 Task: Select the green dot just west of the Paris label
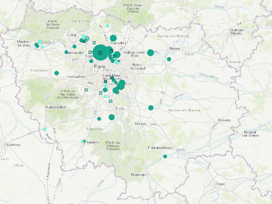[91, 61]
